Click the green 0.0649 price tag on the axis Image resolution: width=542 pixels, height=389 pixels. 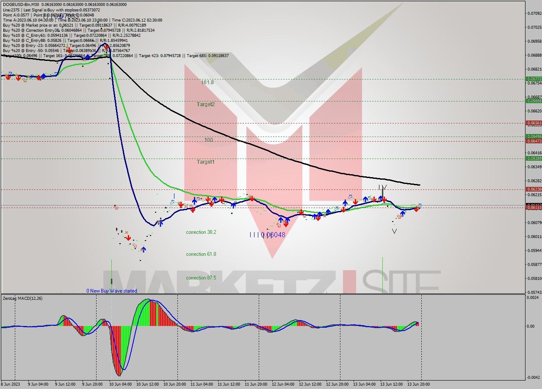534,136
